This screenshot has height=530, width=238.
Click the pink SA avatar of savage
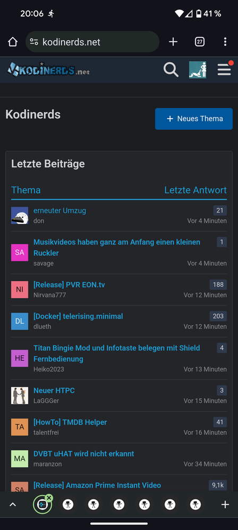pyautogui.click(x=20, y=253)
